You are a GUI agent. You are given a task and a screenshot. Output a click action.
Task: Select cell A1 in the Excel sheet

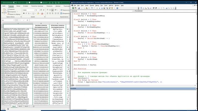(x=18, y=26)
